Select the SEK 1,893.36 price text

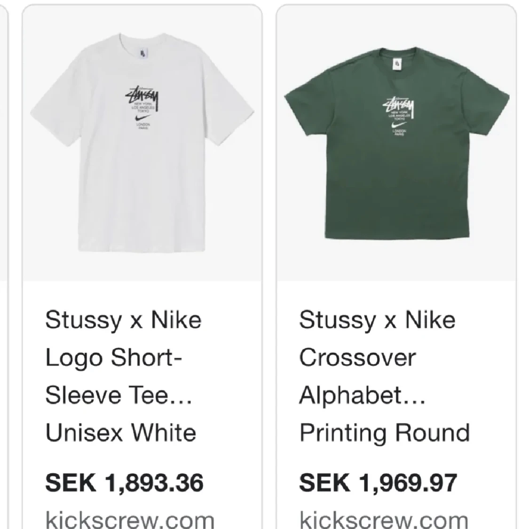125,483
